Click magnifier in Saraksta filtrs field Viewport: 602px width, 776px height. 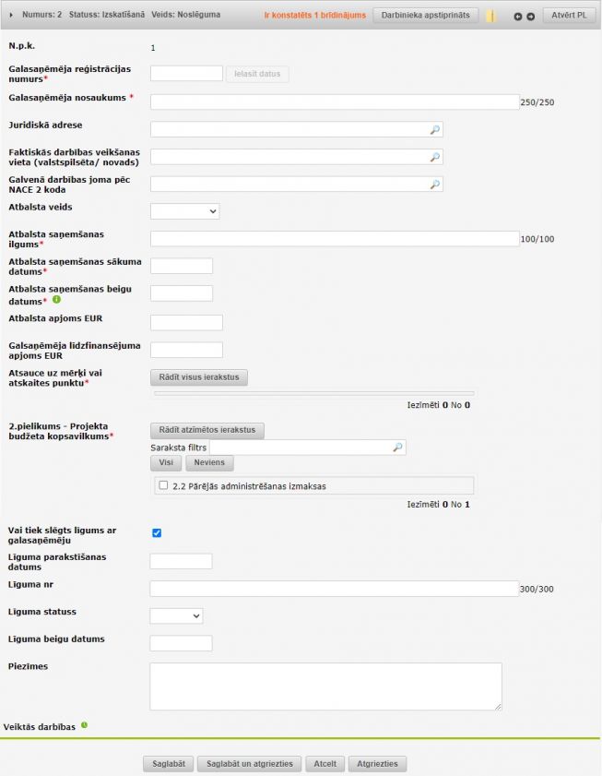[397, 448]
